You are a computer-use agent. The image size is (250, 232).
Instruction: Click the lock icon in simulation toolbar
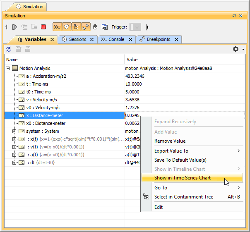click(95, 27)
